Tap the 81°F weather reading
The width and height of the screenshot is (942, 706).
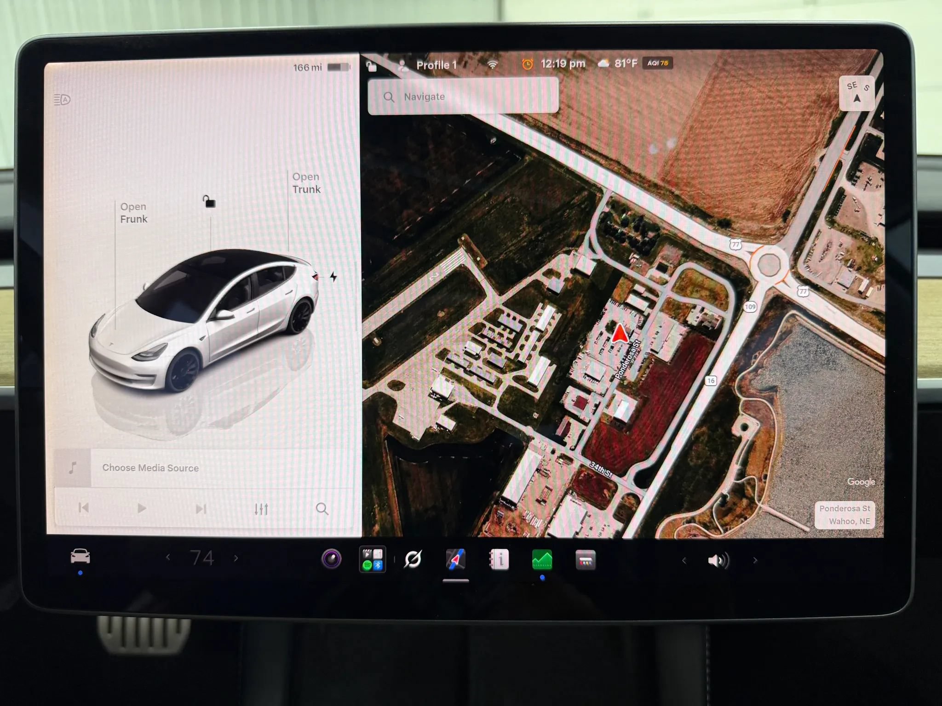pyautogui.click(x=626, y=63)
